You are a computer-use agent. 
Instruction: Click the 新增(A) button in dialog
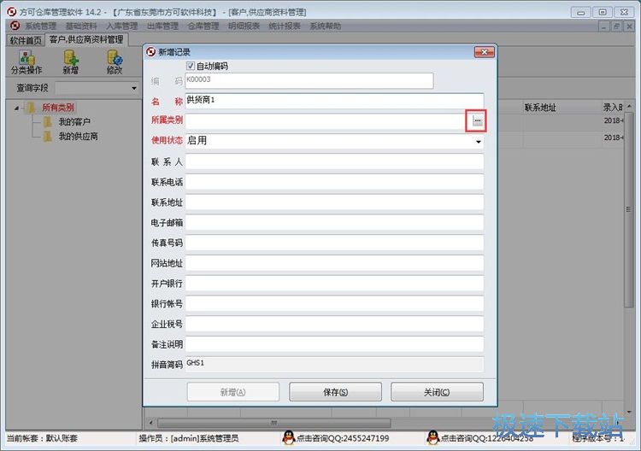coord(233,392)
